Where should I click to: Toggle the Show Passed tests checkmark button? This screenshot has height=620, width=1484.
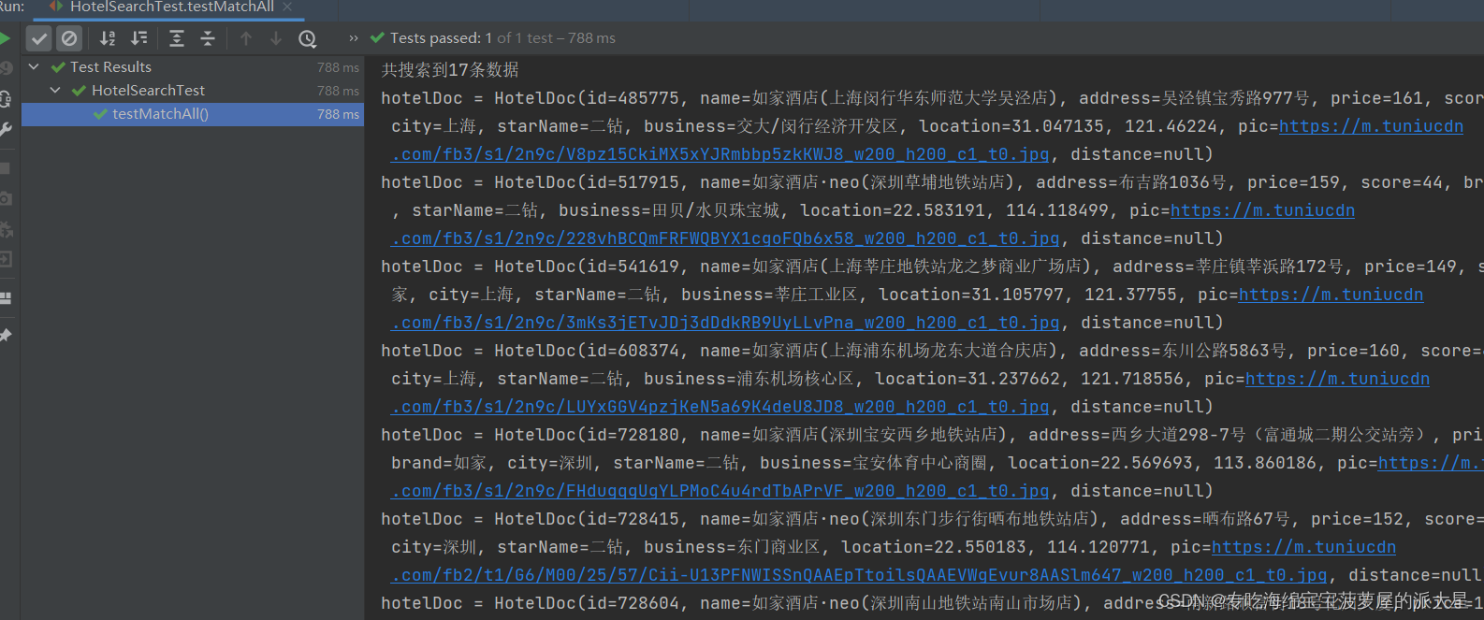(x=38, y=38)
